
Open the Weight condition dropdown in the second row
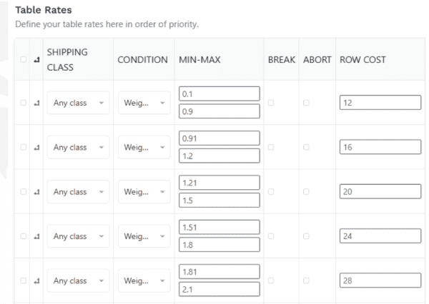tap(144, 147)
